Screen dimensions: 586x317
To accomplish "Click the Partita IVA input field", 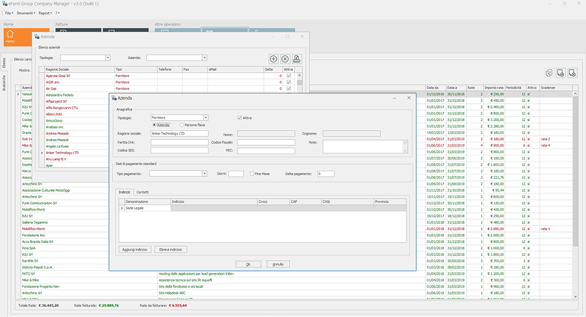I will 179,142.
